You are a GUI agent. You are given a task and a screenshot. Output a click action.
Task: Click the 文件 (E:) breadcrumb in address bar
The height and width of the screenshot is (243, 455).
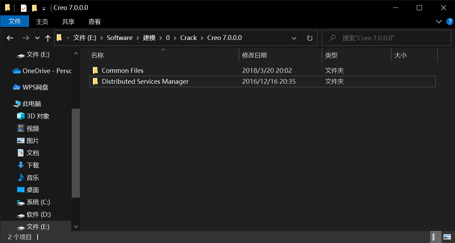85,38
